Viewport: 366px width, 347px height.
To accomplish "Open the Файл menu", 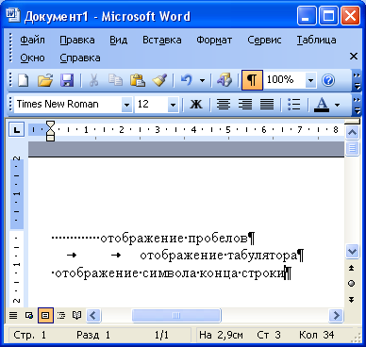I will [x=33, y=40].
